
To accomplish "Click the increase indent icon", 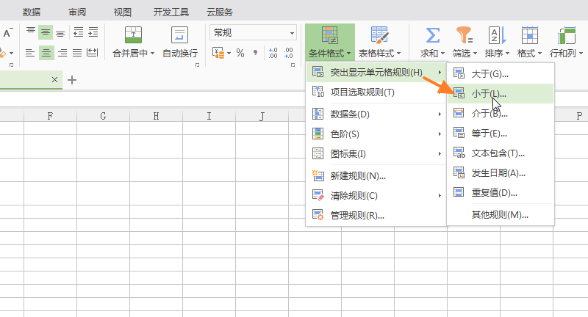I will [x=93, y=32].
